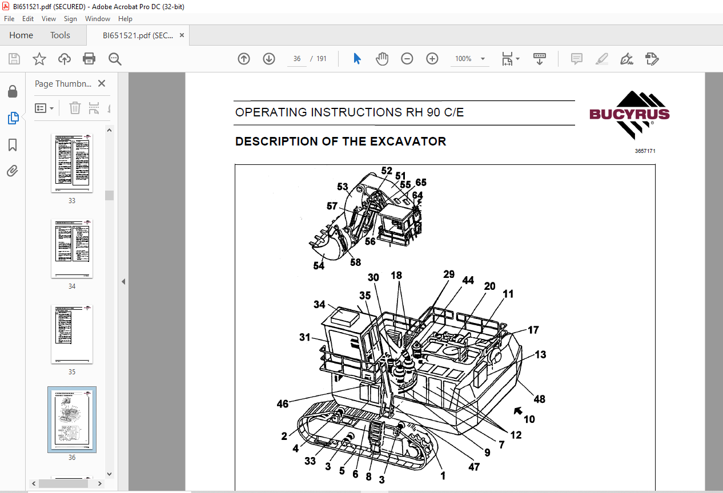Open the File menu
This screenshot has width=723, height=493.
tap(9, 19)
